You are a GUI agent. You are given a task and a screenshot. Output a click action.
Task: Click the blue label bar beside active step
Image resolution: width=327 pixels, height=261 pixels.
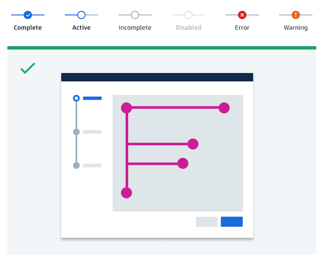click(x=92, y=98)
